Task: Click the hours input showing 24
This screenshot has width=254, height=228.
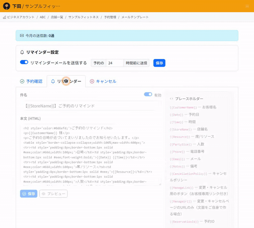Action: [115, 63]
